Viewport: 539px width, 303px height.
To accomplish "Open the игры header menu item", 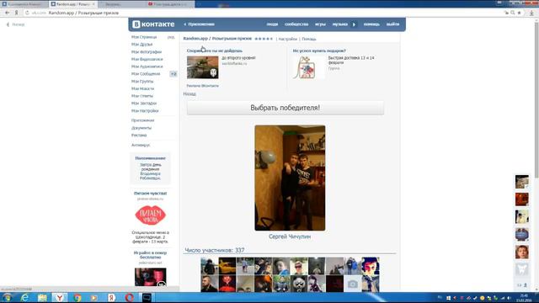I will click(320, 24).
